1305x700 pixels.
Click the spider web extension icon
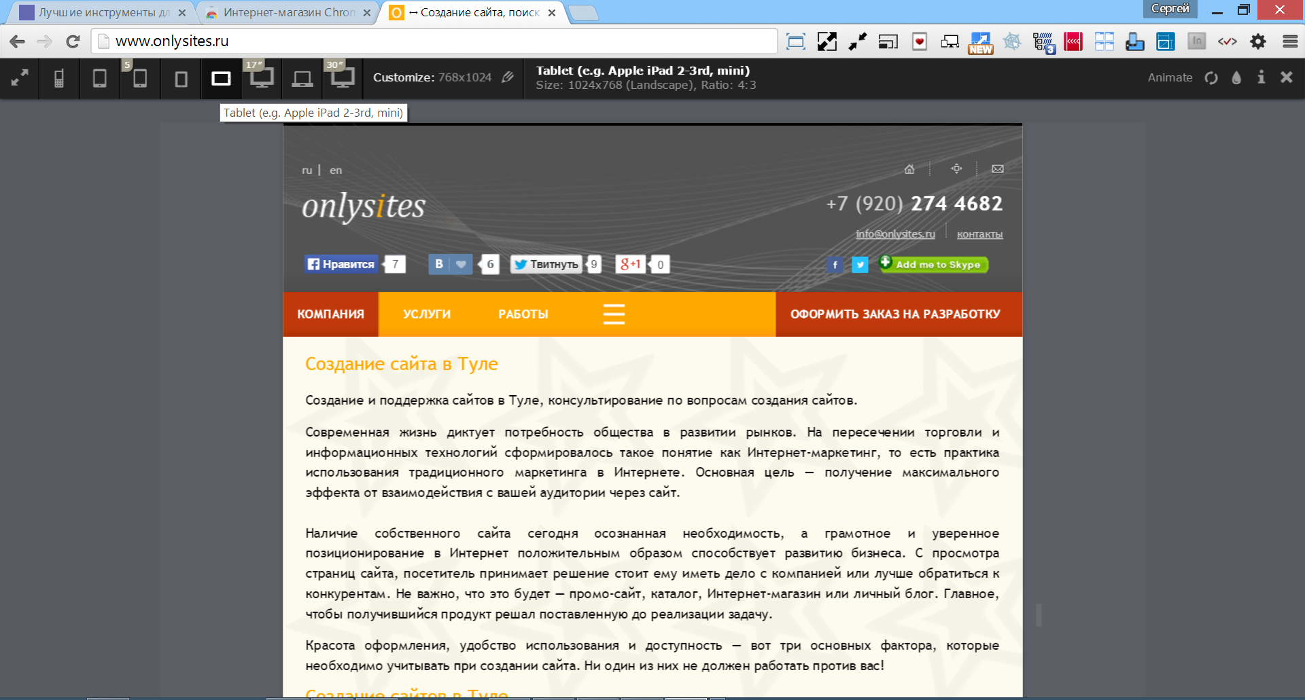click(1012, 41)
